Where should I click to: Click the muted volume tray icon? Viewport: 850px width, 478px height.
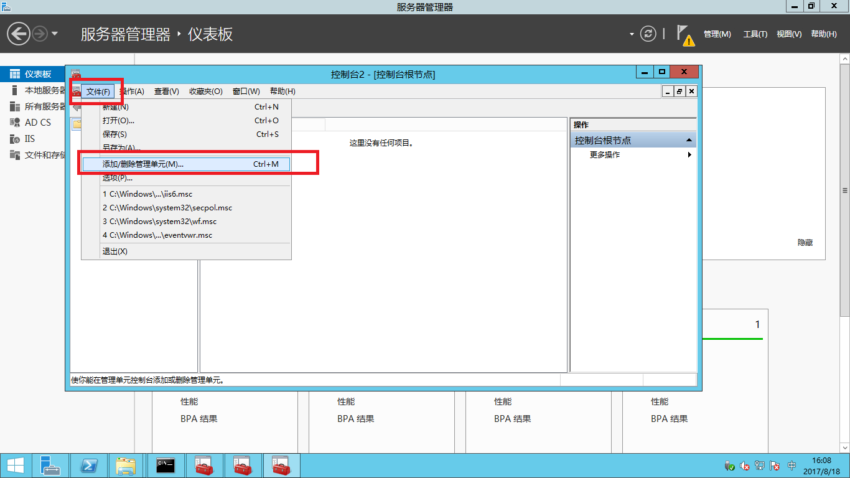745,466
